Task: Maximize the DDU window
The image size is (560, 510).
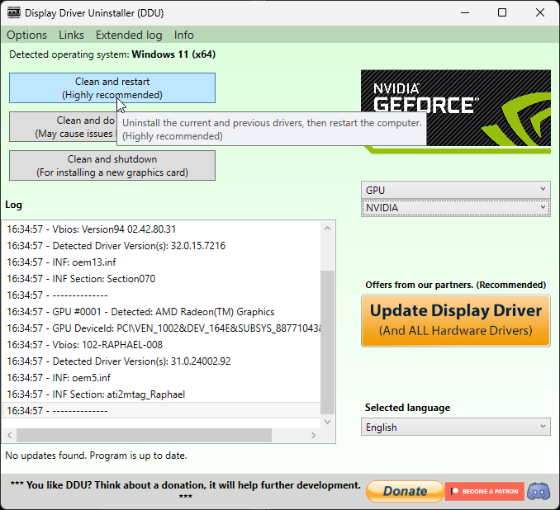Action: (x=502, y=13)
